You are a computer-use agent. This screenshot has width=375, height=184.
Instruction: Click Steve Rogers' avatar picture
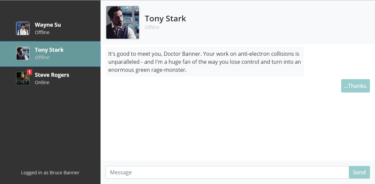[x=23, y=78]
